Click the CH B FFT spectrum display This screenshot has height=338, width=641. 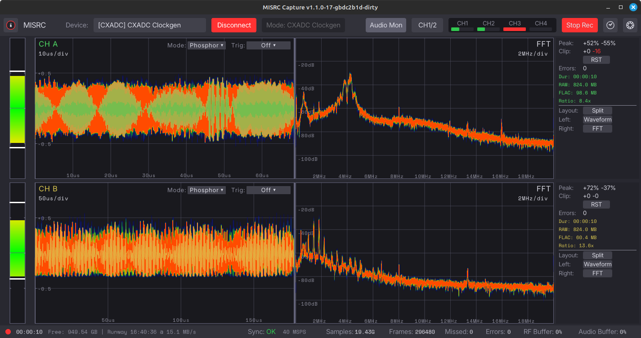(425, 253)
